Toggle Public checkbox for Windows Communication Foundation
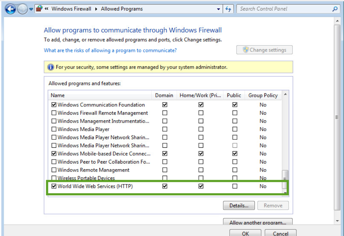 click(235, 105)
